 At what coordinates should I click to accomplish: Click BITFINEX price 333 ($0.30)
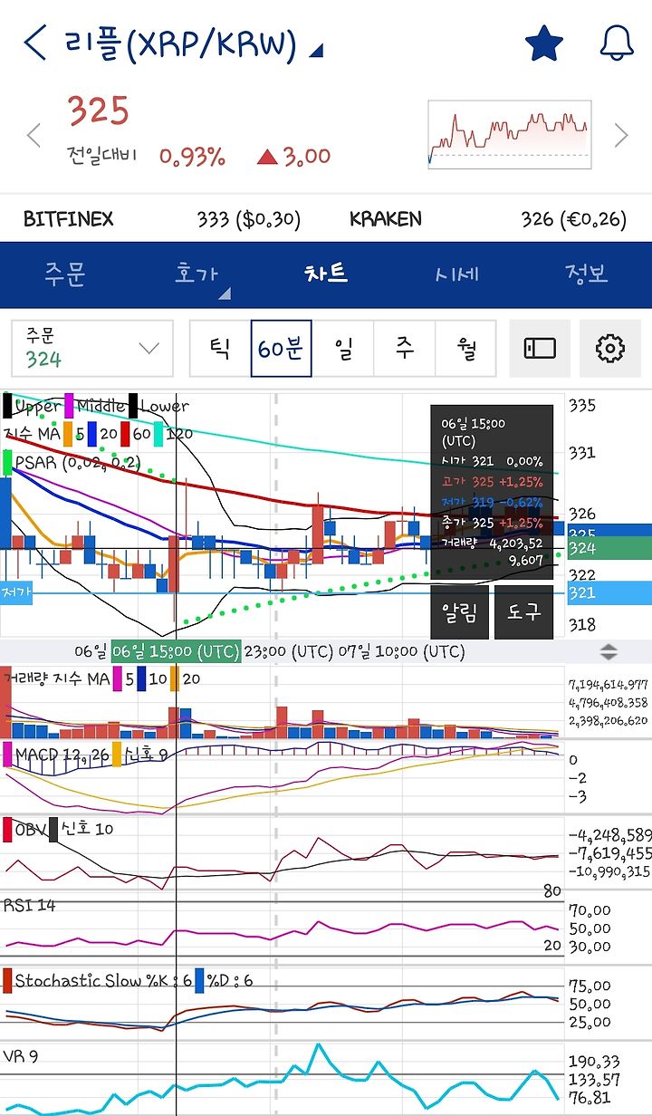[x=248, y=219]
